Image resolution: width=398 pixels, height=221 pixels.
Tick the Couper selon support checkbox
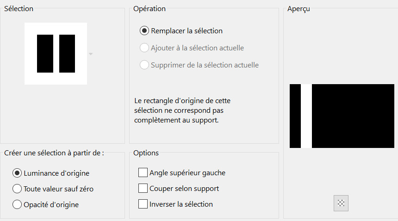click(x=143, y=189)
